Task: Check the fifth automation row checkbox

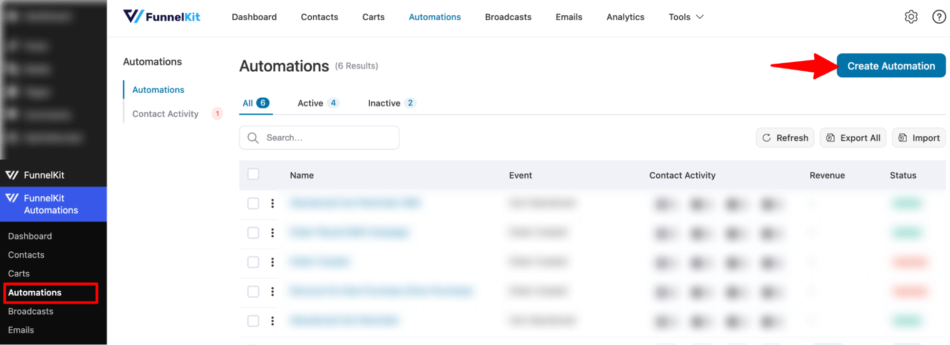Action: coord(253,321)
